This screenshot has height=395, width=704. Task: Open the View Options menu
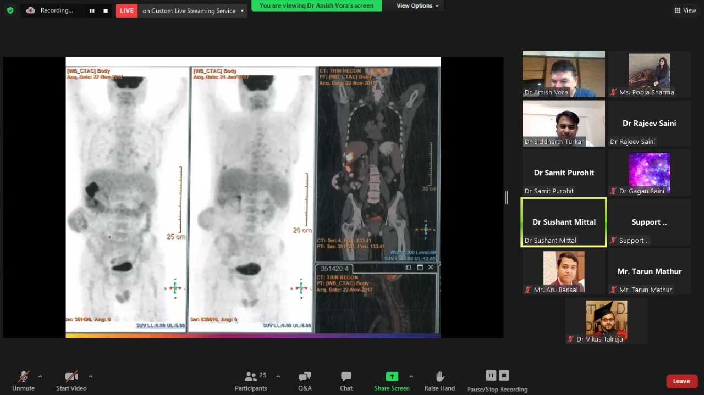point(418,5)
